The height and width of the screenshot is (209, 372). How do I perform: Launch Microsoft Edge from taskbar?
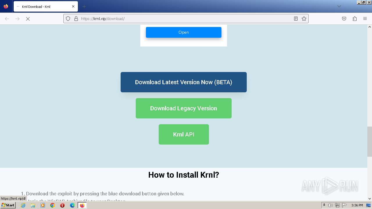(72, 205)
